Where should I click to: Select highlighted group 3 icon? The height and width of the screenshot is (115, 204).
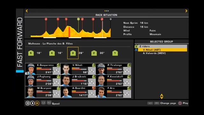click(x=73, y=53)
